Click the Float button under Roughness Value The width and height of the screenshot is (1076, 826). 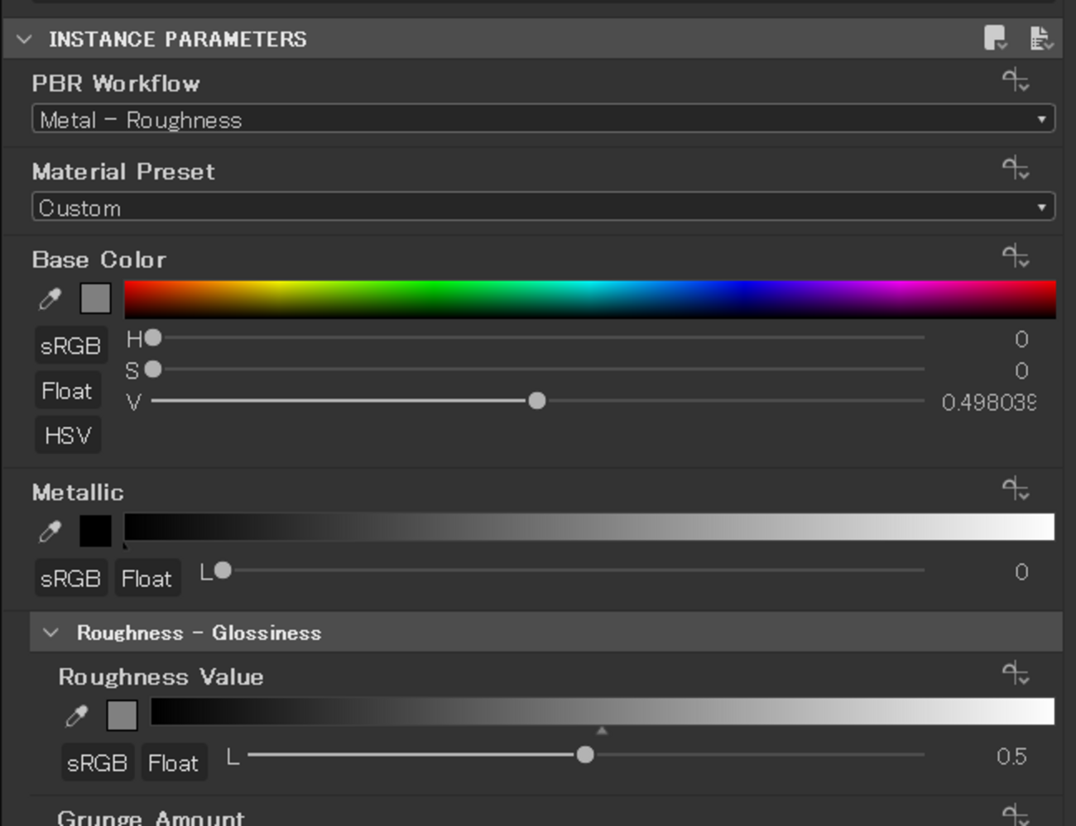tap(173, 762)
